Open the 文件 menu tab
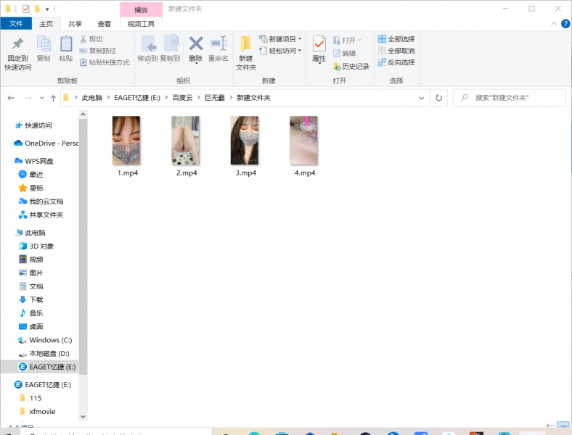 pos(16,24)
